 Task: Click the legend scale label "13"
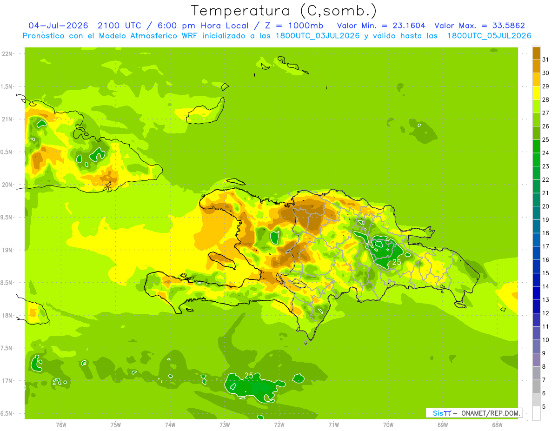(546, 300)
